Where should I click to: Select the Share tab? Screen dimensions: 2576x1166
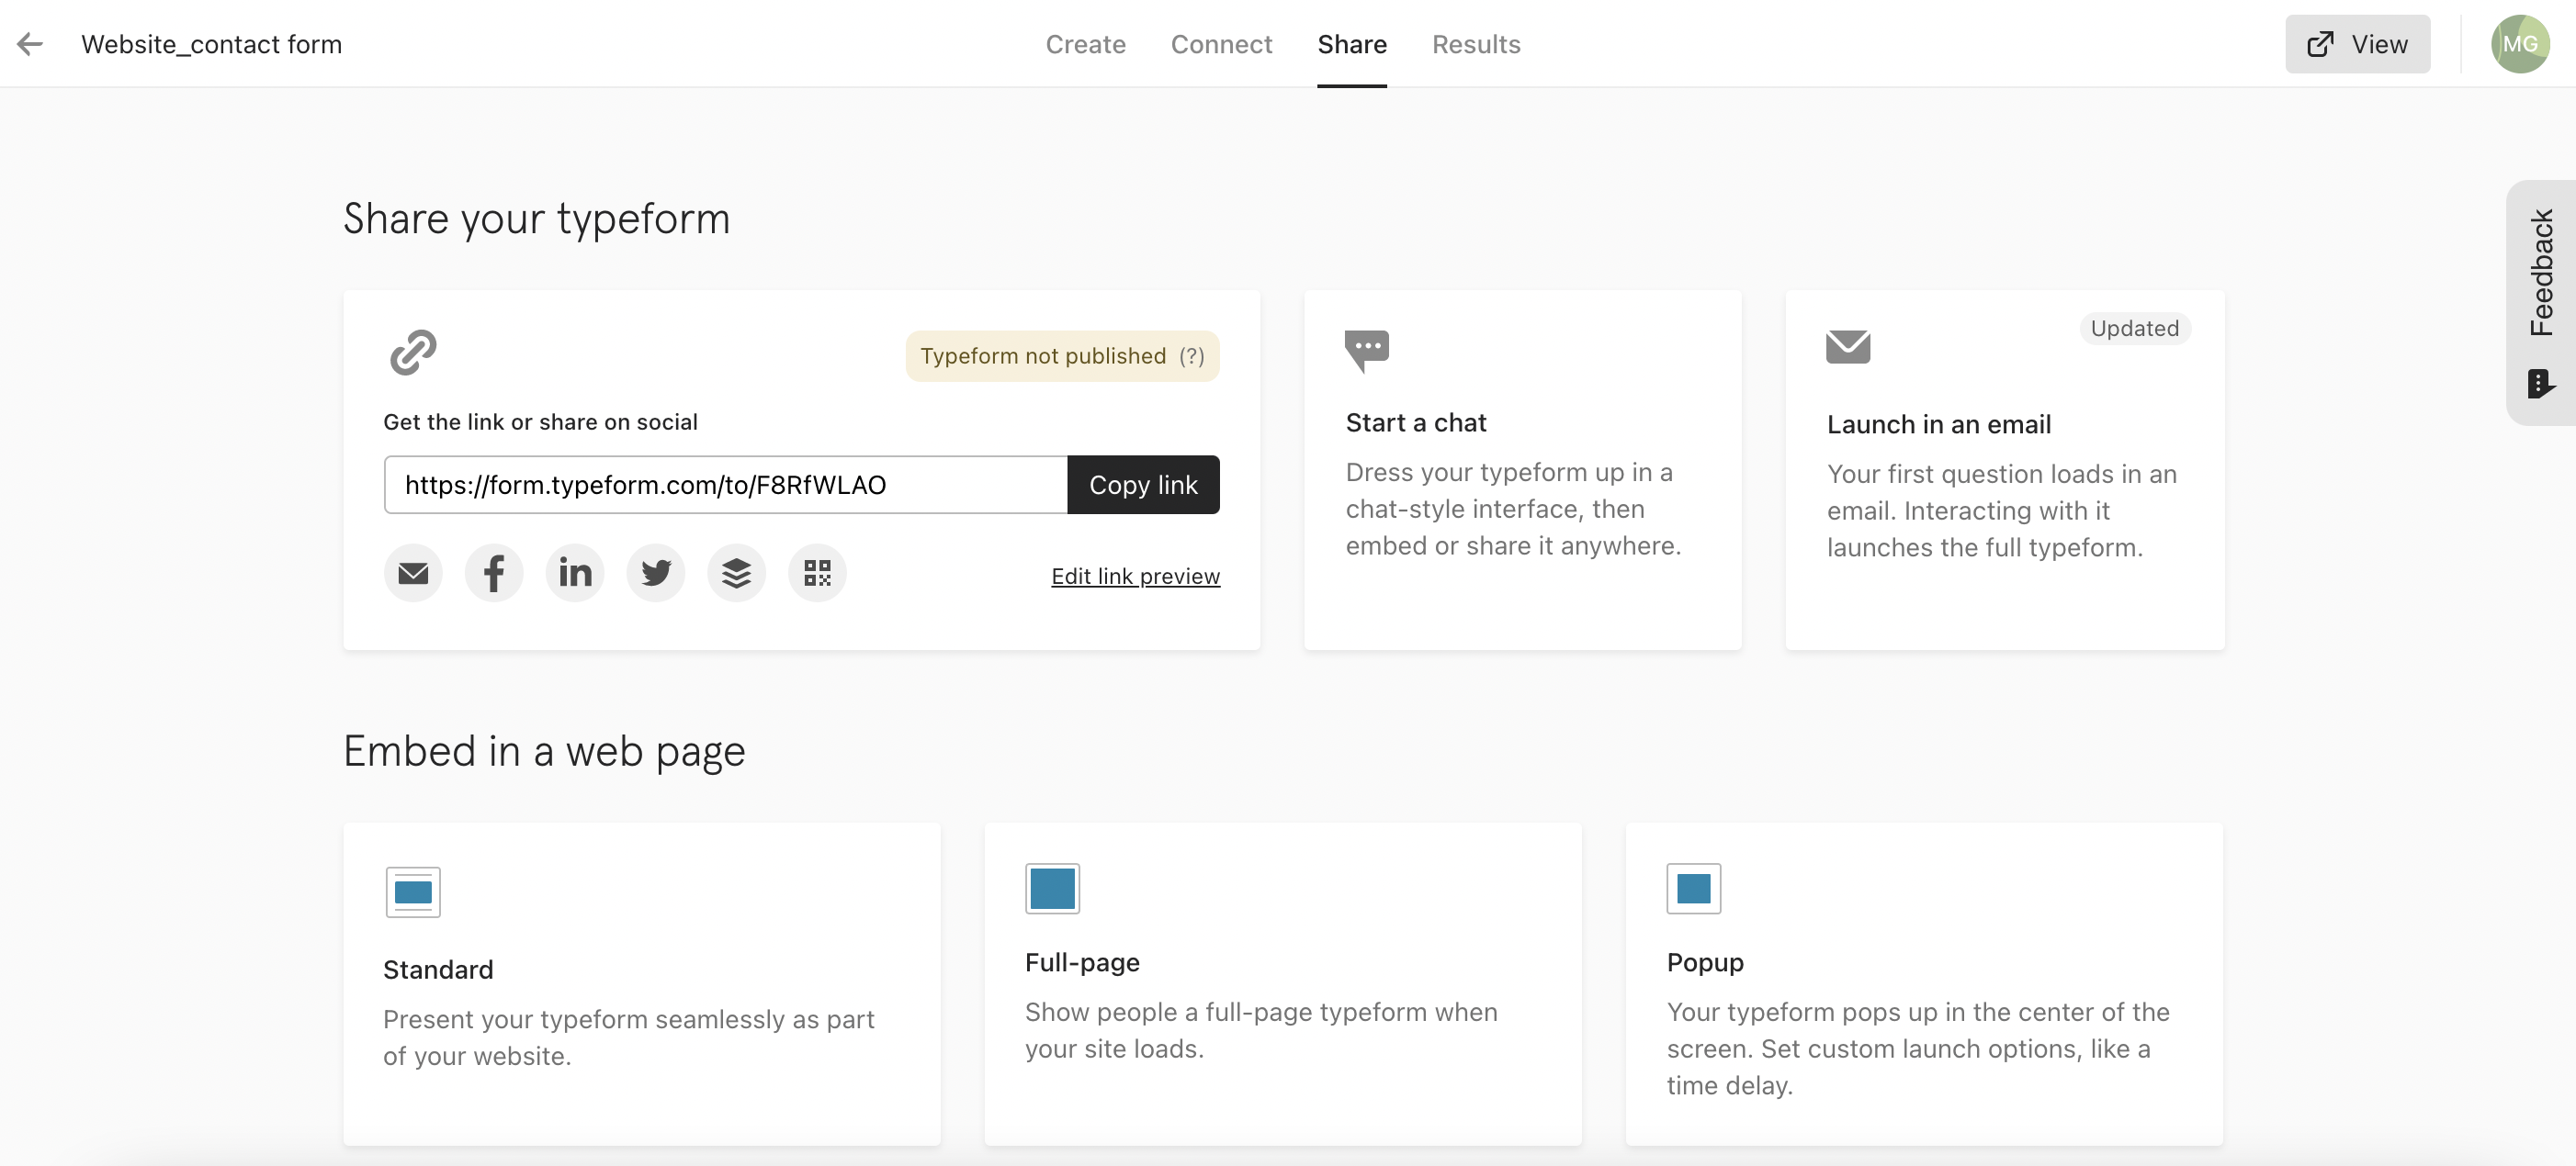tap(1352, 44)
